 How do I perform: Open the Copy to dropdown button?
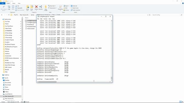click(x=32, y=8)
